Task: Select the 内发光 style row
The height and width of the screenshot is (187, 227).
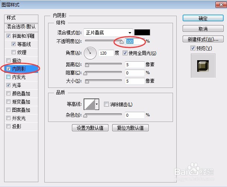Action: (x=21, y=77)
